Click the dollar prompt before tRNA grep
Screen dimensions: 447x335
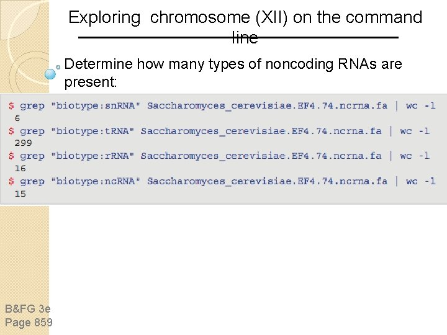tap(11, 131)
